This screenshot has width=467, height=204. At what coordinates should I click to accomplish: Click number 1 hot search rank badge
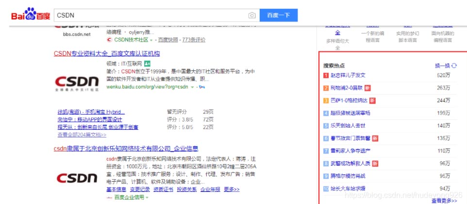click(326, 75)
